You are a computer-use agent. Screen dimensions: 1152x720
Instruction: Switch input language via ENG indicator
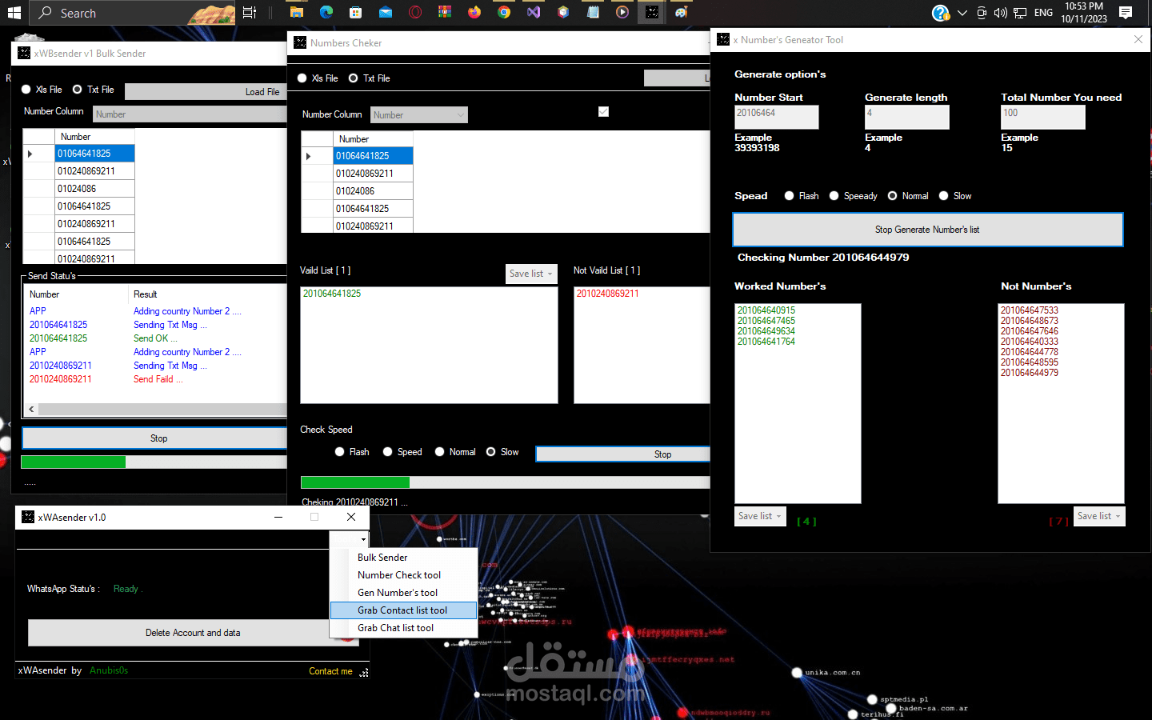coord(1043,13)
